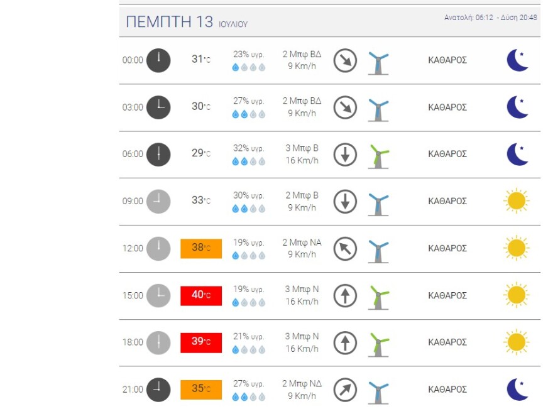Image resolution: width=553 pixels, height=409 pixels.
Task: Click the wind direction arrow at 03:00
Action: click(344, 107)
